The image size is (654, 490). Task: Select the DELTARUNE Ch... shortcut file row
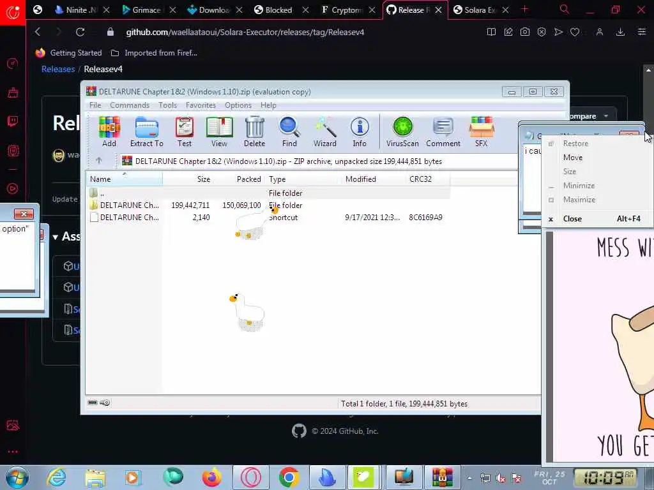coord(267,217)
